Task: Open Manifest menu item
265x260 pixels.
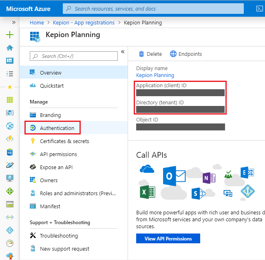Action: [x=74, y=206]
